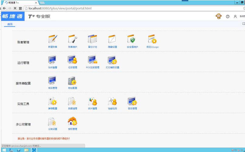Image resolution: width=245 pixels, height=152 pixels.
Task: Open 安全盾维护 security shield icon
Action: (x=132, y=40)
